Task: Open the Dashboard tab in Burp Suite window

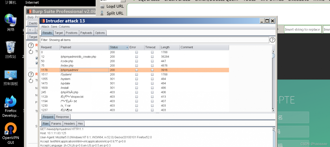Action: [x=33, y=23]
